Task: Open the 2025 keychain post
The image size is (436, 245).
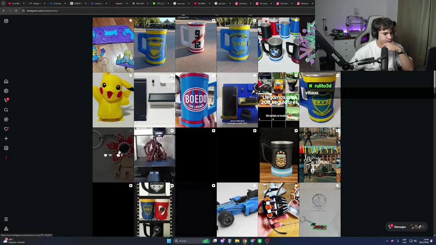Action: tap(320, 210)
